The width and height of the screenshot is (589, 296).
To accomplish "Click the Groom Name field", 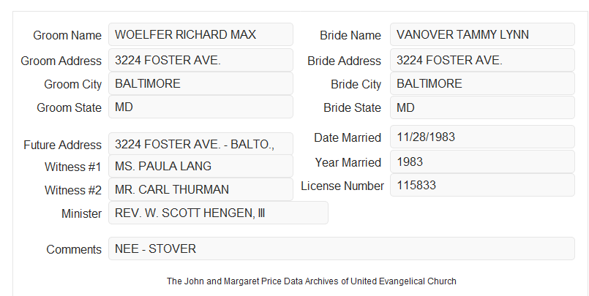I will (x=200, y=34).
